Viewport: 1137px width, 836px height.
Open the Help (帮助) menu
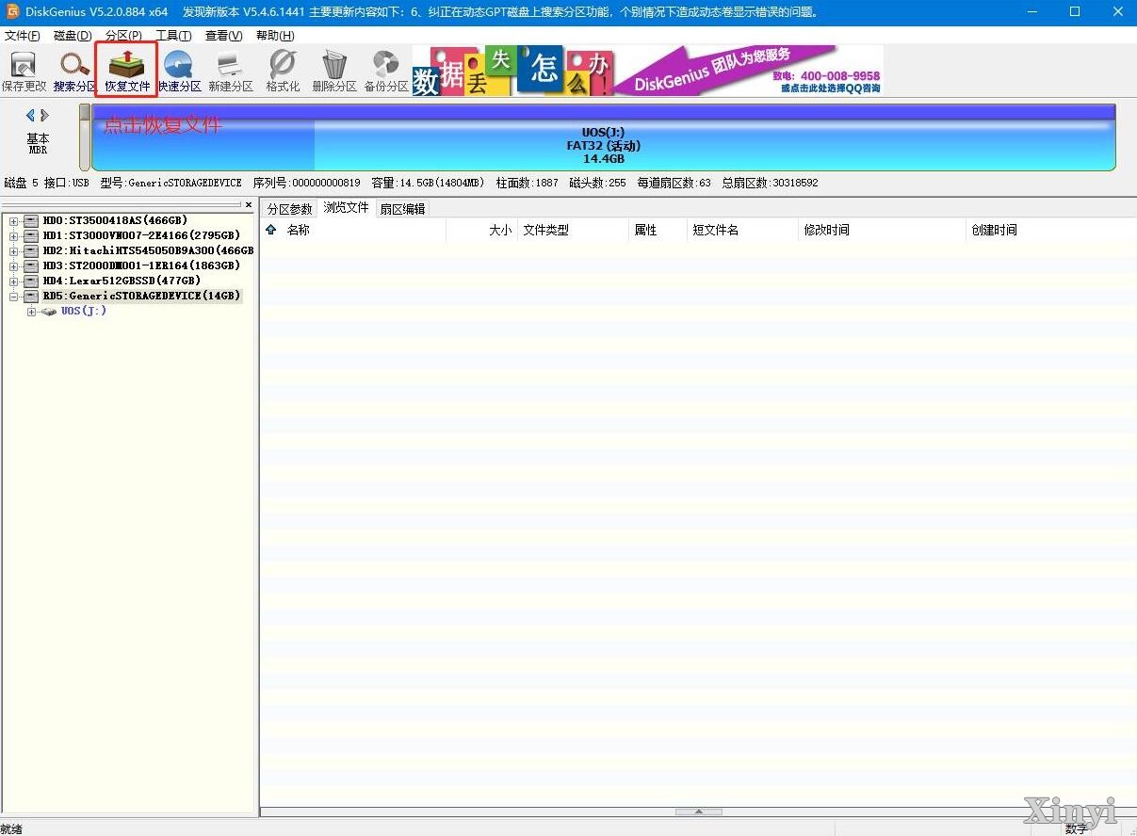[x=275, y=36]
